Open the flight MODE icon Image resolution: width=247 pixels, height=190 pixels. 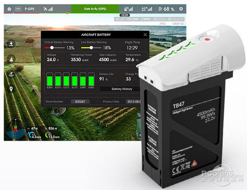[18, 9]
